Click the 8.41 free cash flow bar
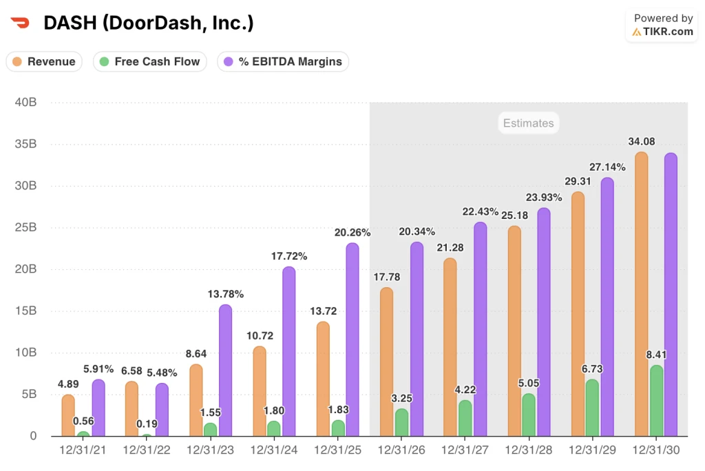Viewport: 705px width, 471px height. (x=656, y=401)
